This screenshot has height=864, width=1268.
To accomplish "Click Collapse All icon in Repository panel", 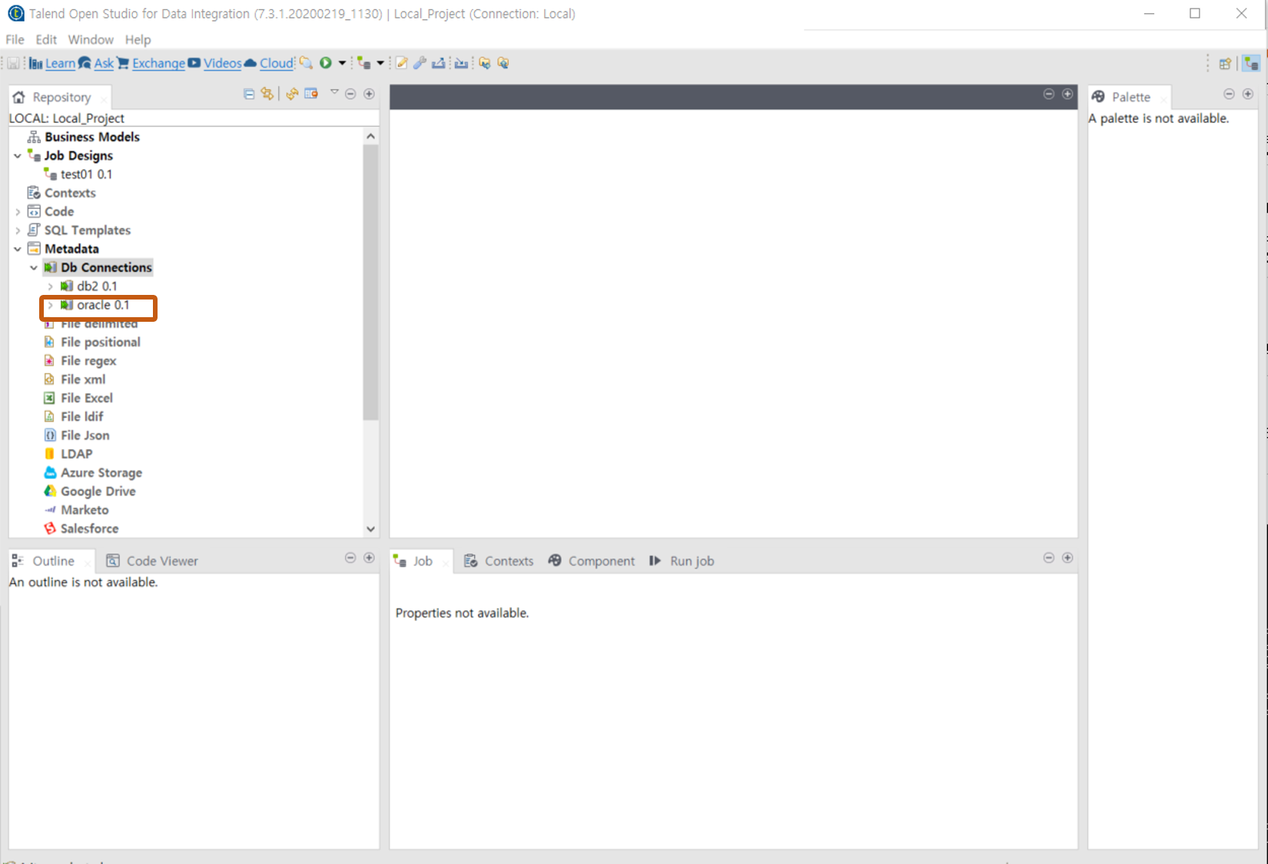I will [x=249, y=94].
